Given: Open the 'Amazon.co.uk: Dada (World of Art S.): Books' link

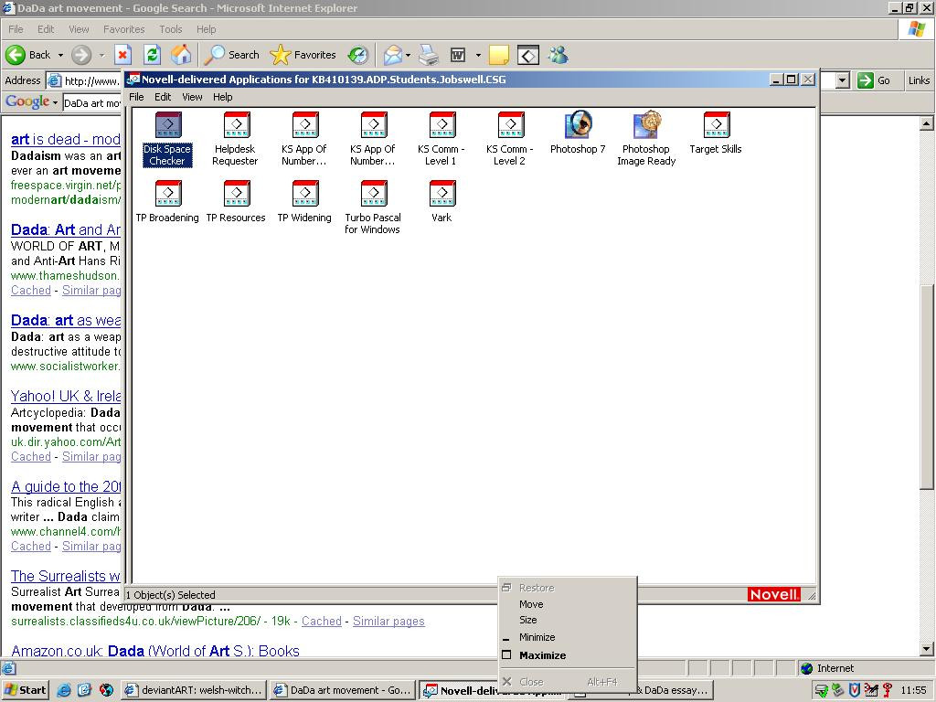Looking at the screenshot, I should [155, 651].
